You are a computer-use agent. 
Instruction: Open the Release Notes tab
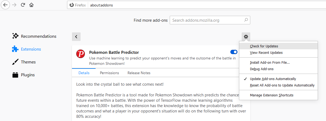pos(139,73)
